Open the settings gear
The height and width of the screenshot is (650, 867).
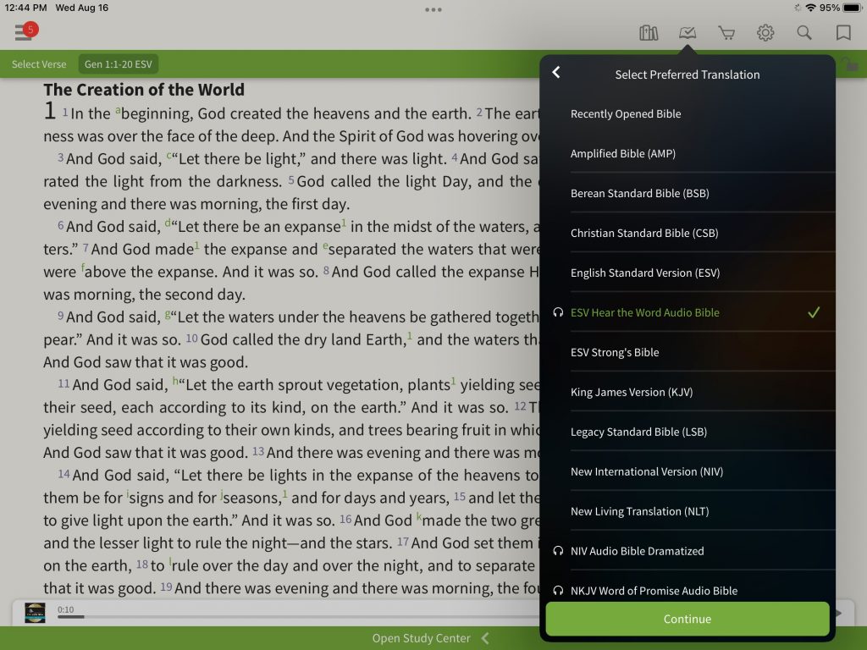(765, 33)
